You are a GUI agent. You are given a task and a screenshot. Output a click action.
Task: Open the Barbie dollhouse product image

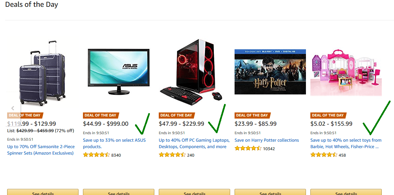pos(346,73)
